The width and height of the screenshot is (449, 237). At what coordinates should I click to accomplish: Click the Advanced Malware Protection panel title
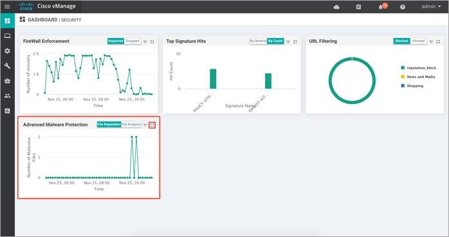pos(55,125)
